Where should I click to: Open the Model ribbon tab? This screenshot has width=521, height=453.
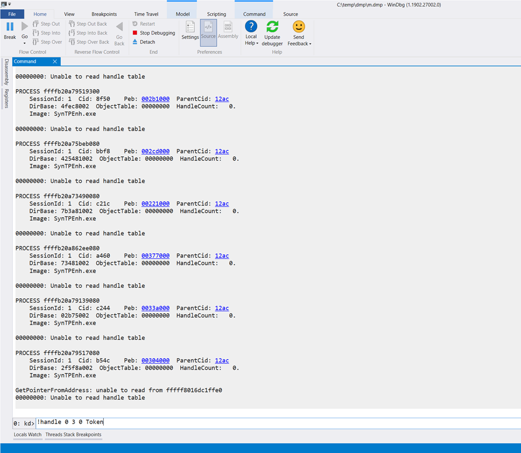(183, 14)
